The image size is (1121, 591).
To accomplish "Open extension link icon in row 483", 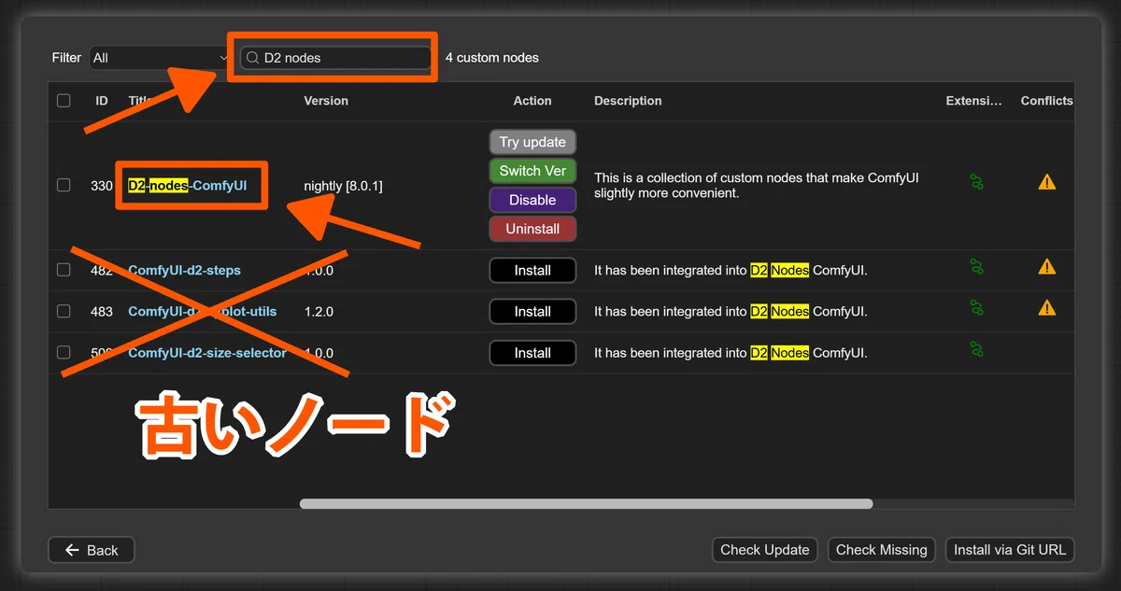I will 976,308.
